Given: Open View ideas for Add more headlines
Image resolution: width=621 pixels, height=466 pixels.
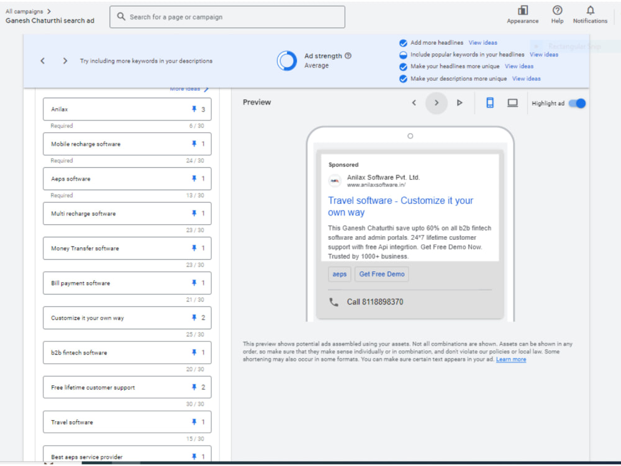Looking at the screenshot, I should coord(483,42).
